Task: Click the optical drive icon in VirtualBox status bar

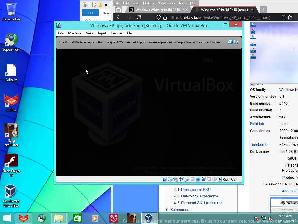Action: coord(170,179)
